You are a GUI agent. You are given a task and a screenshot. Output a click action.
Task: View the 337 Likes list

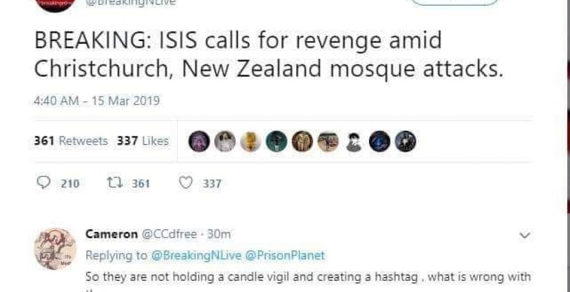pyautogui.click(x=142, y=141)
